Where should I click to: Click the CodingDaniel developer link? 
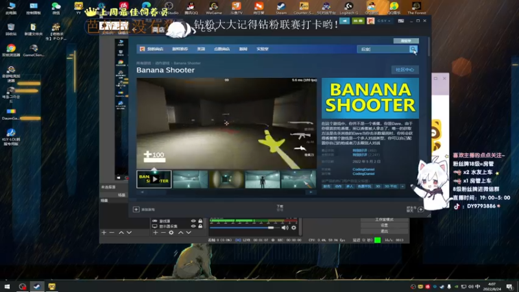363,169
